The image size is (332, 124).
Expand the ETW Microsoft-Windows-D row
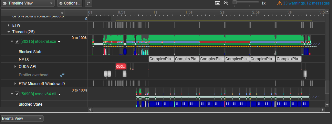(15, 84)
